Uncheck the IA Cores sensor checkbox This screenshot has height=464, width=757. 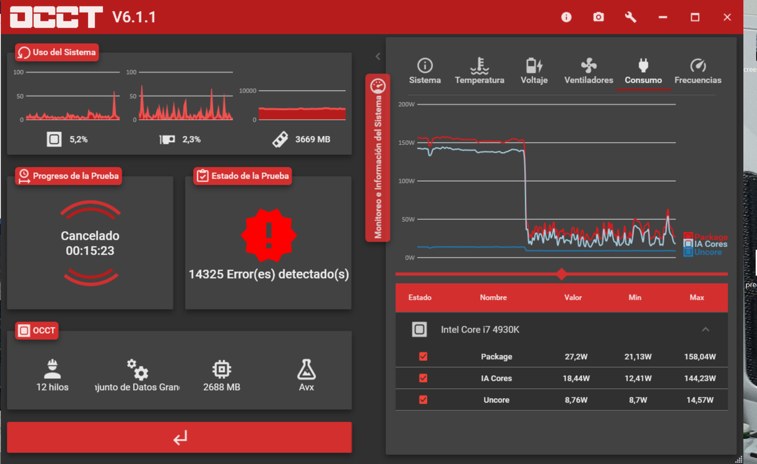(x=423, y=378)
